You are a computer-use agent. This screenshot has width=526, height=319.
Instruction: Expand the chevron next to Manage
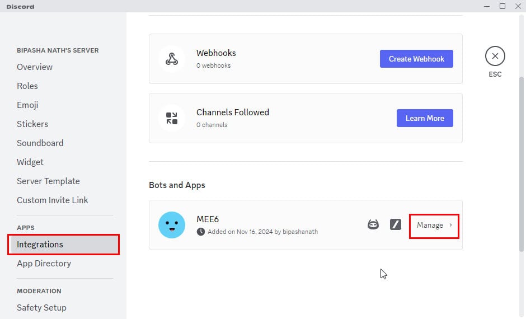[450, 225]
